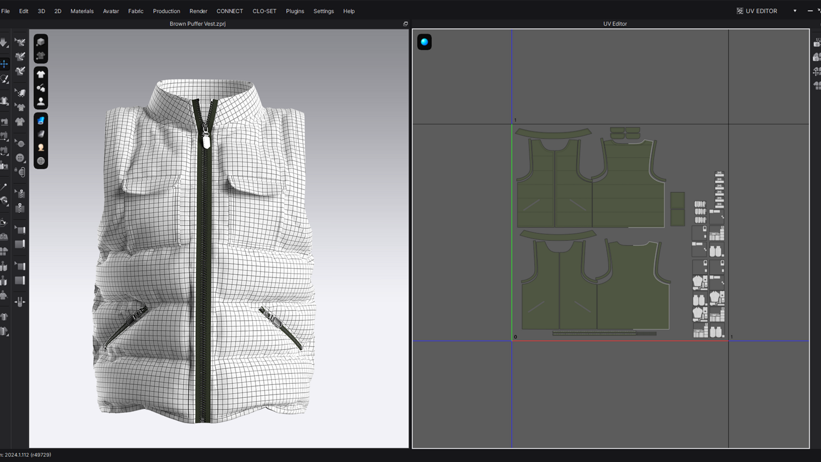
Task: Click the UV move-arrows pattern icon
Action: click(x=817, y=71)
